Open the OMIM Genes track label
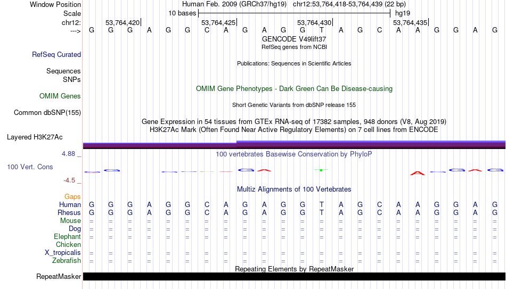This screenshot has width=506, height=289. (x=60, y=96)
